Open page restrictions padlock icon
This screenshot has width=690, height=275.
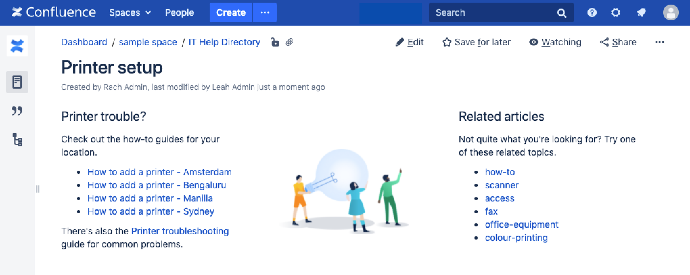click(275, 42)
